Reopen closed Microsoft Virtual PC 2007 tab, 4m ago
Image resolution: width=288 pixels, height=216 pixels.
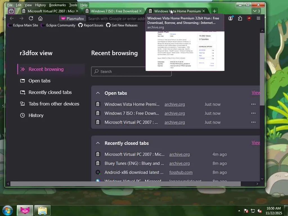pos(134,154)
